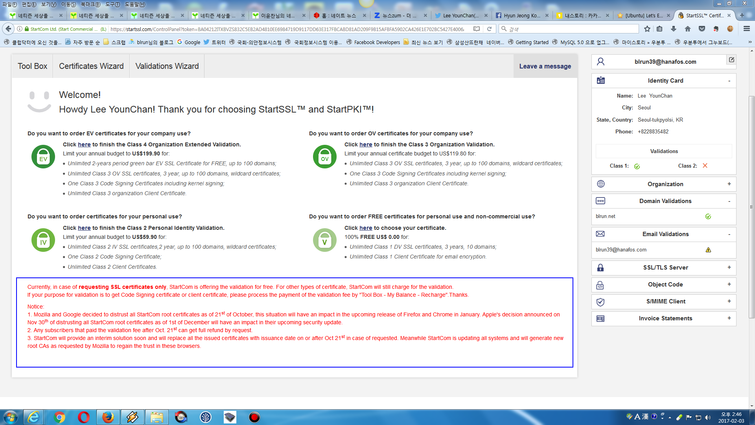
Task: Click the EV certificate green badge icon
Action: click(x=43, y=157)
